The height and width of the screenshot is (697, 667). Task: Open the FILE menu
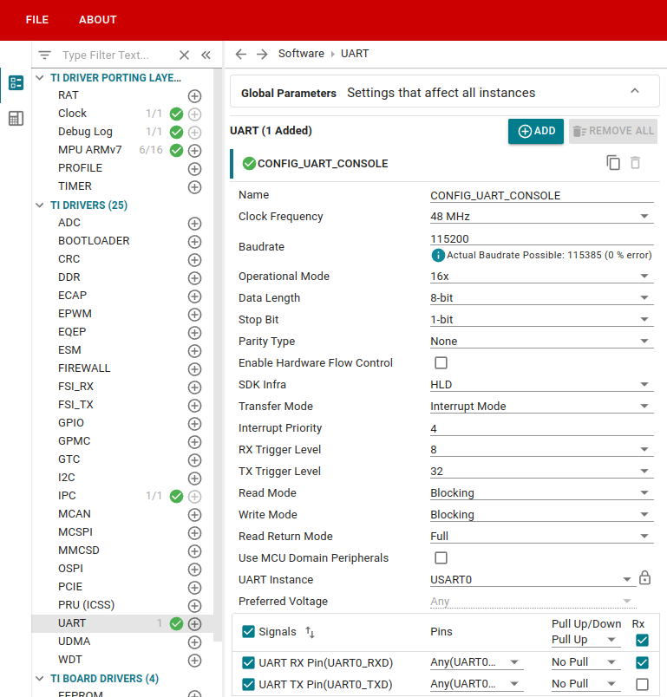tap(37, 20)
